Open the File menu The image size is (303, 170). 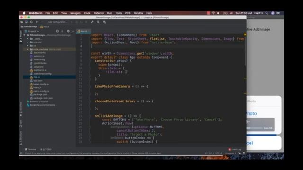48,13
